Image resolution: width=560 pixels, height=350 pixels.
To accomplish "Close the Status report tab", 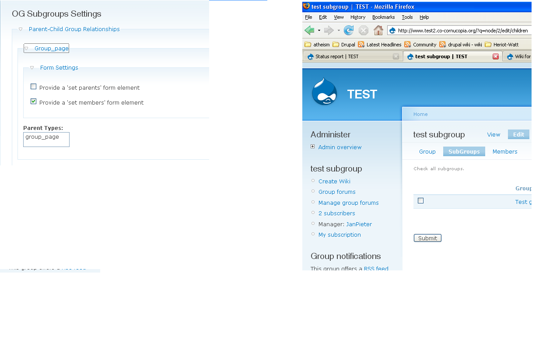I will [x=396, y=56].
